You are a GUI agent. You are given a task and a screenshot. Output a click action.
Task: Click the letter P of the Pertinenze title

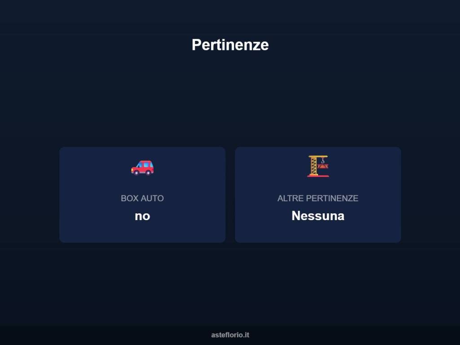[x=196, y=45]
